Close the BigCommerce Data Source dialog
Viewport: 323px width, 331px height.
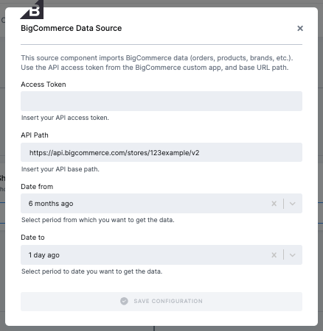300,28
